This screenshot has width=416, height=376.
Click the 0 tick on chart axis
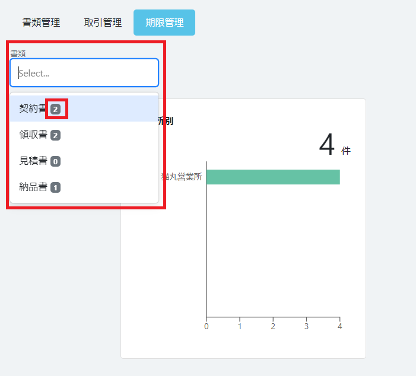pyautogui.click(x=207, y=326)
